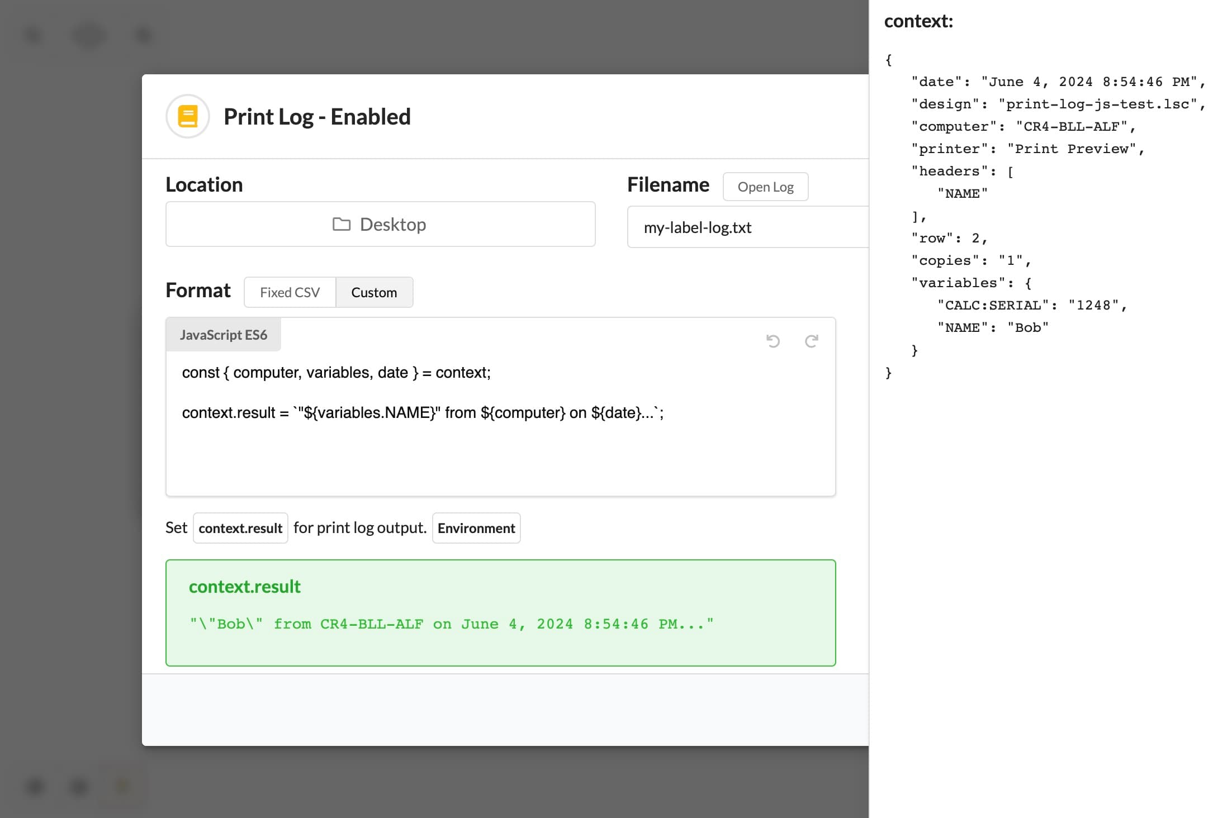Click the "NAME": "Bob" variable line

993,328
